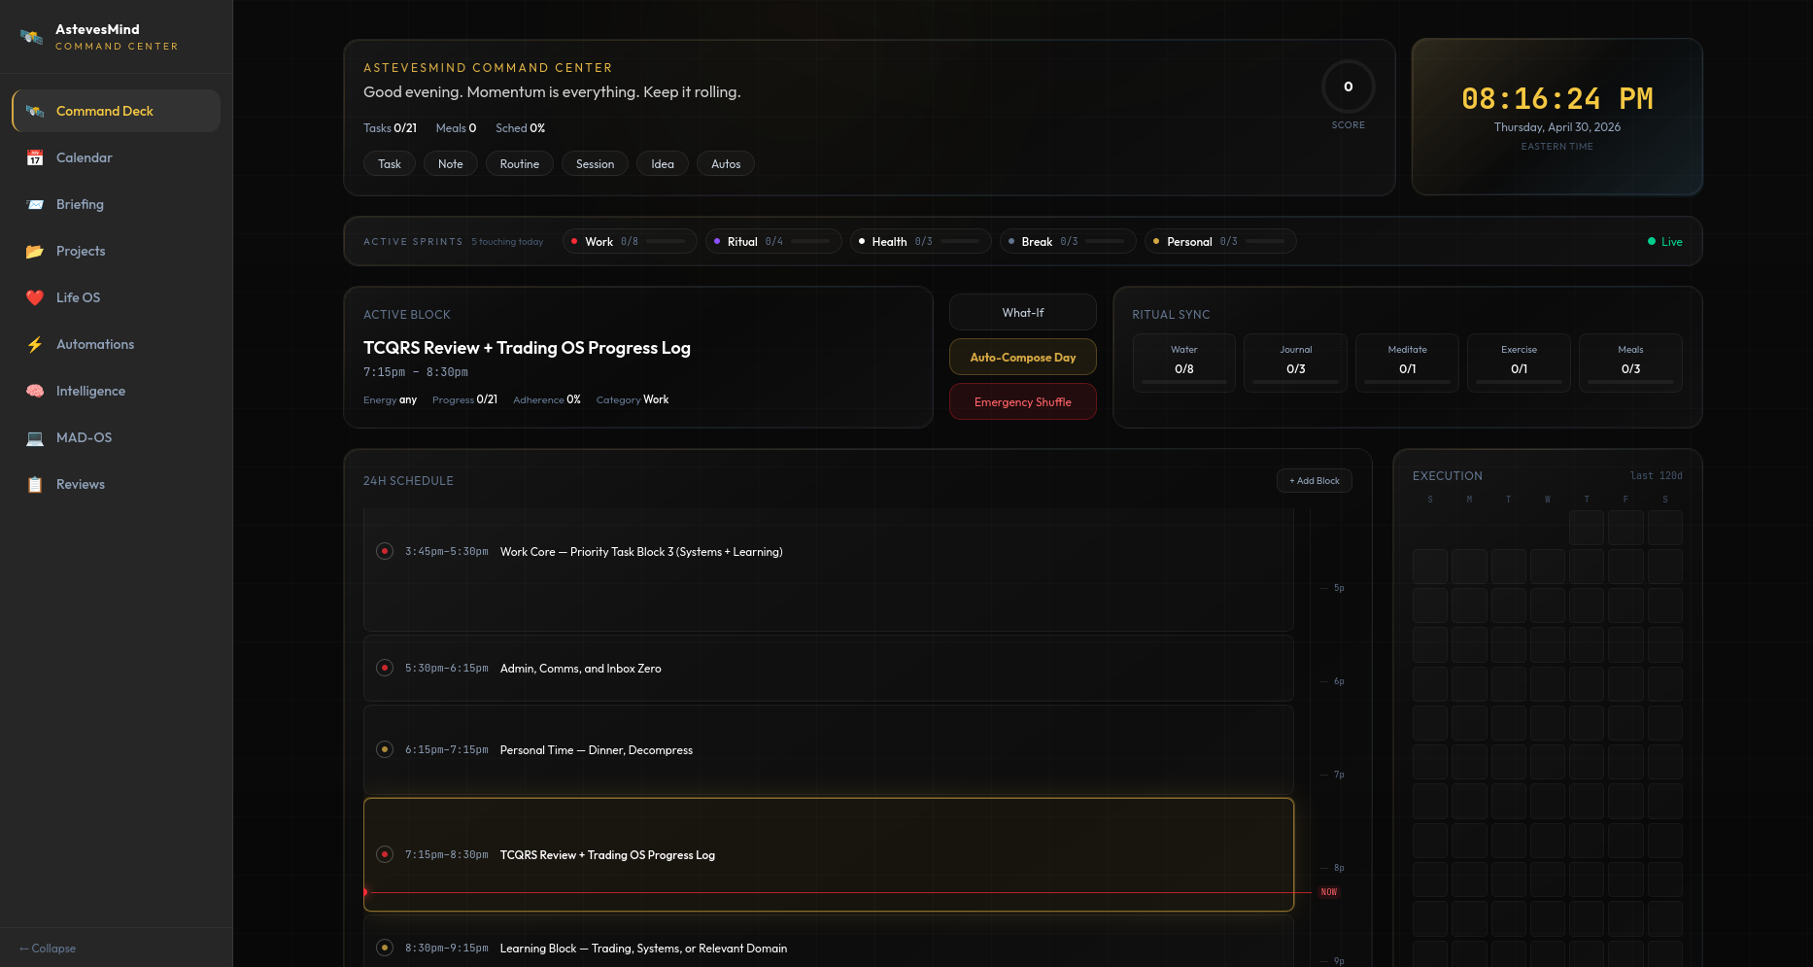
Task: Click the Calendar sidebar icon
Action: [x=35, y=157]
